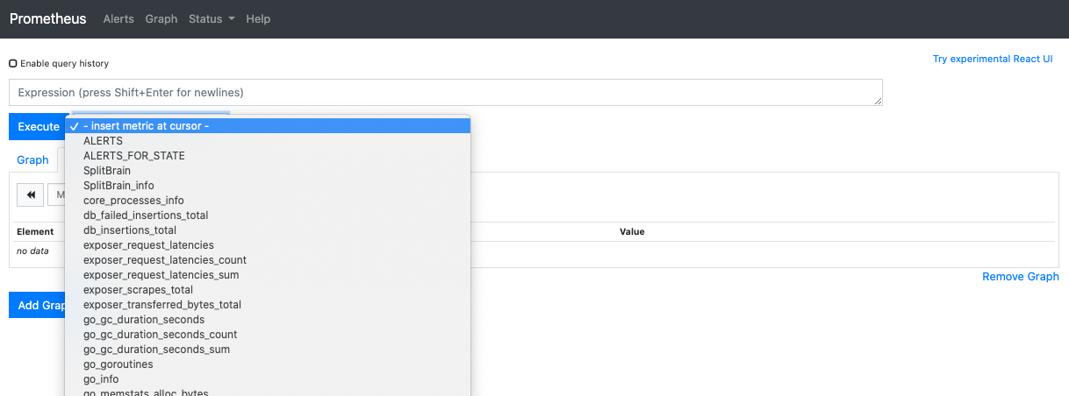The width and height of the screenshot is (1069, 396).
Task: Click the rewind double-arrow time button
Action: click(30, 194)
